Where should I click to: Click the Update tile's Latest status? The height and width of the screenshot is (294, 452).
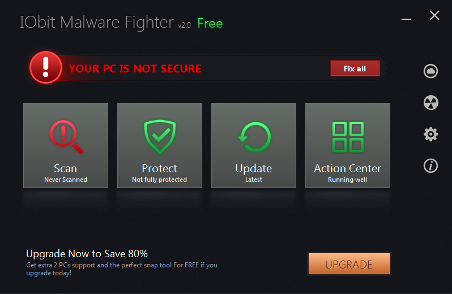(254, 180)
